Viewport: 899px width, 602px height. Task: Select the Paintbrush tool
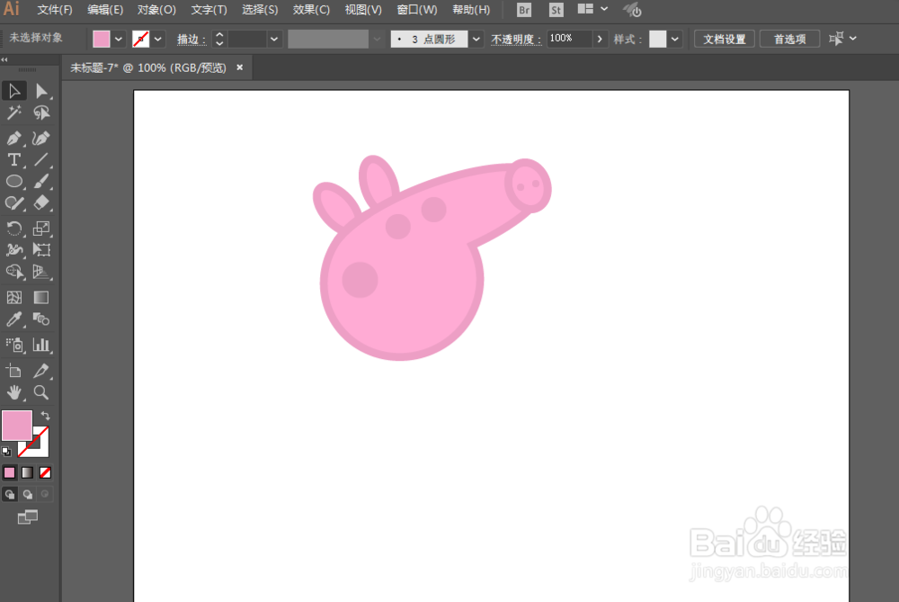coord(40,182)
